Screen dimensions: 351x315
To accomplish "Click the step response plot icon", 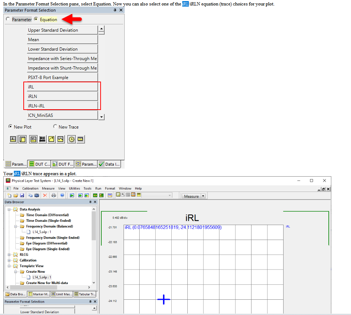I will [23, 139].
